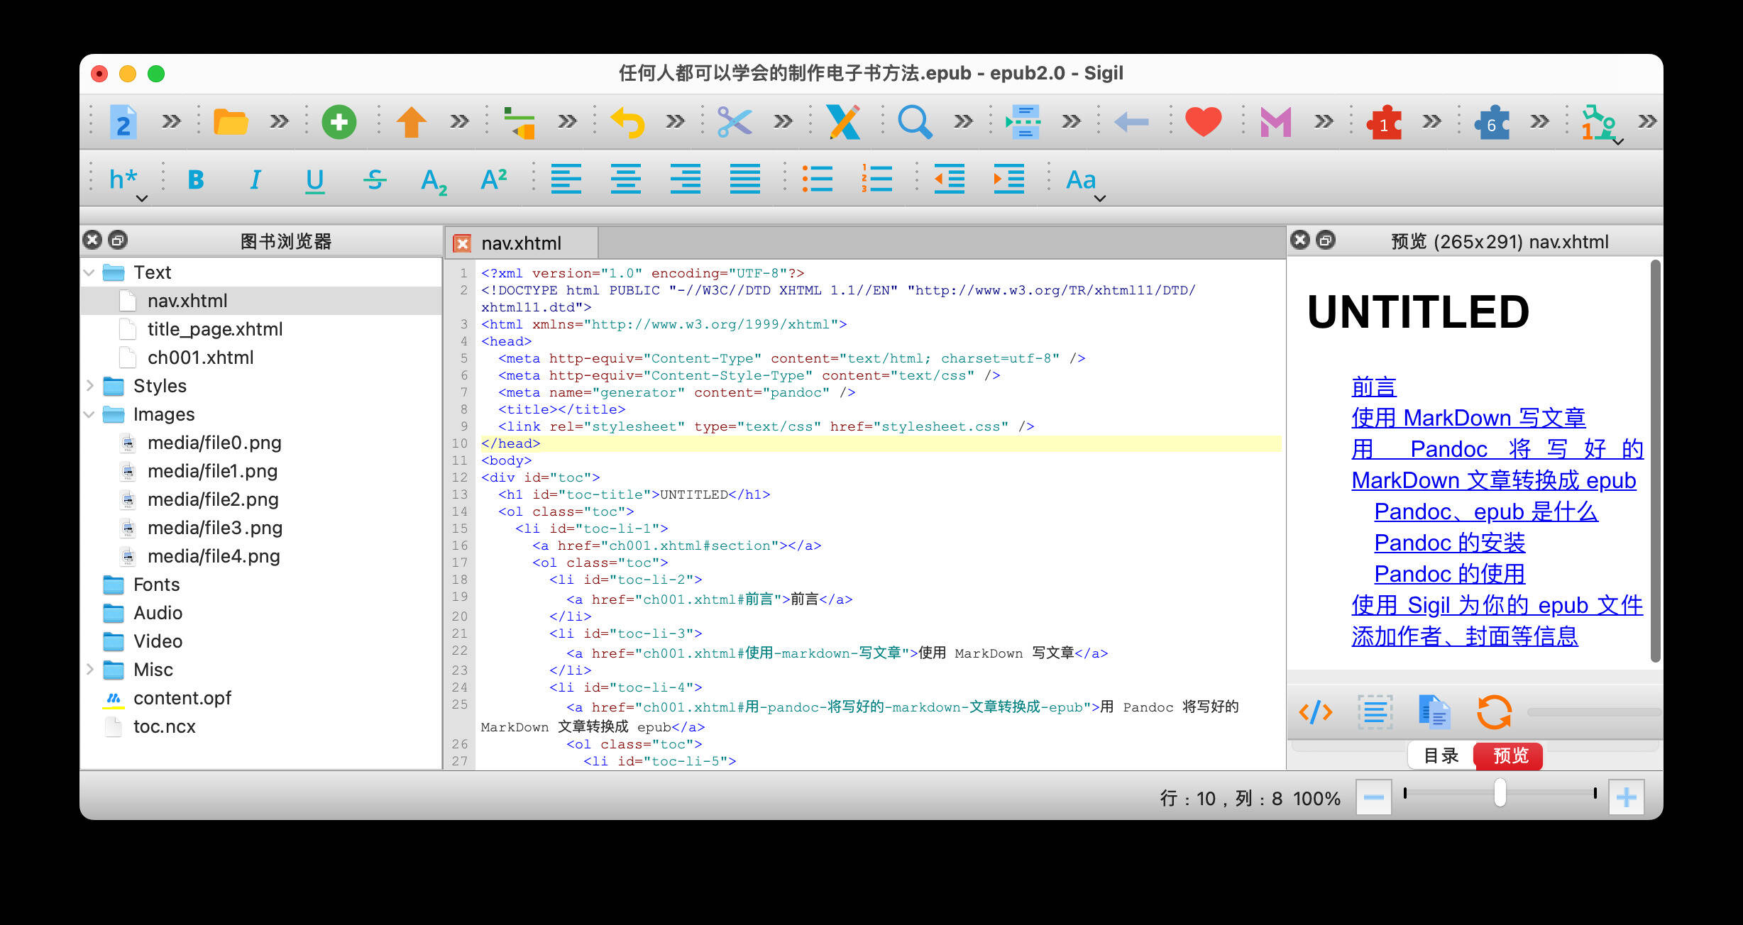Click the blue X pencil icon
This screenshot has width=1743, height=925.
(x=843, y=122)
